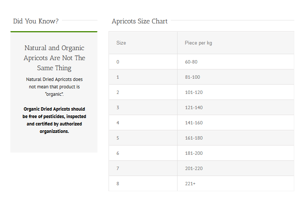
Task: Select the "161-180" table cell
Action: (194, 138)
